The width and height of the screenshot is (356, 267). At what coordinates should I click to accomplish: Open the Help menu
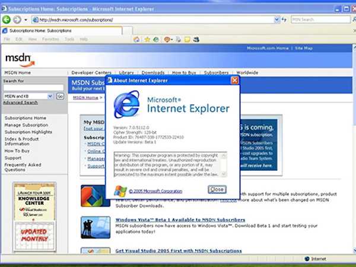(x=84, y=39)
